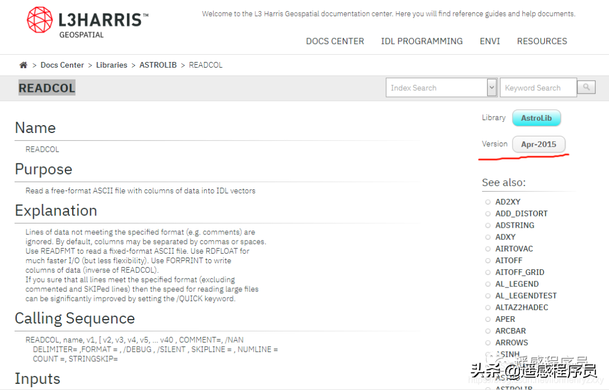Open the Index Search dropdown arrow

point(491,88)
